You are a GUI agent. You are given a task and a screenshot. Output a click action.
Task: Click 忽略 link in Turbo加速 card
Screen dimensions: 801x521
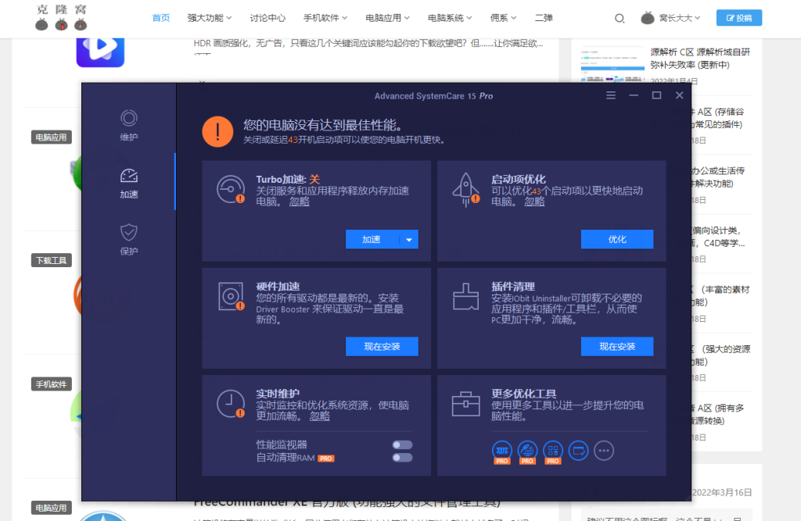(300, 202)
